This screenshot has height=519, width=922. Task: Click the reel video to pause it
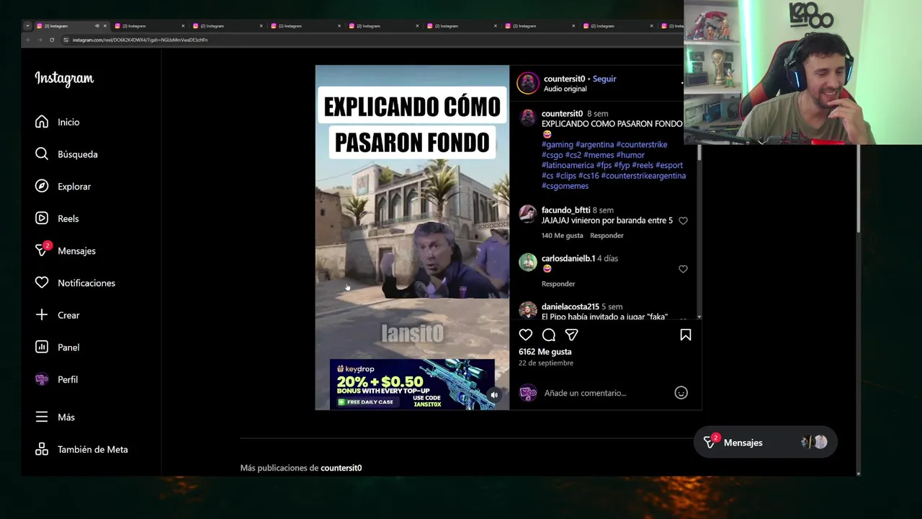click(x=412, y=238)
